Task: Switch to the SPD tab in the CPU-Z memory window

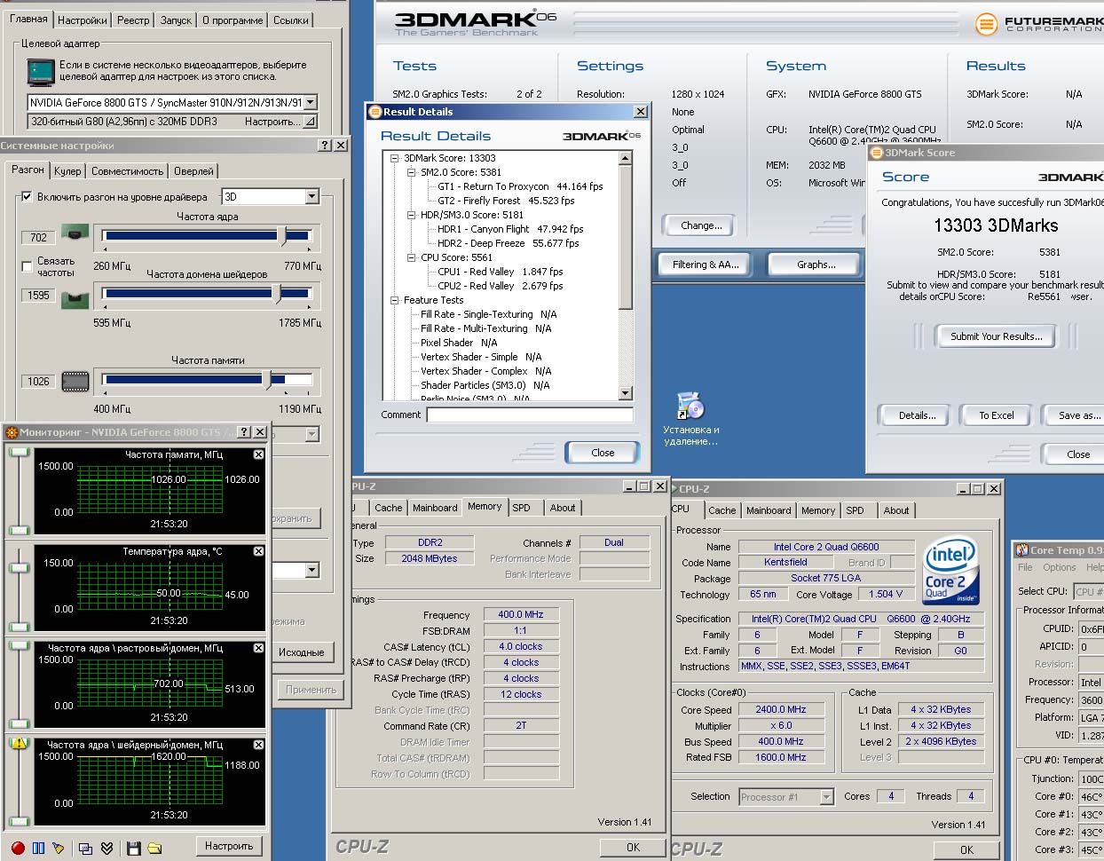Action: pyautogui.click(x=522, y=508)
